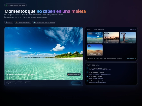The height and width of the screenshot is (106, 142).
Task: Open the 'Ver detalle' button
Action: point(76,83)
